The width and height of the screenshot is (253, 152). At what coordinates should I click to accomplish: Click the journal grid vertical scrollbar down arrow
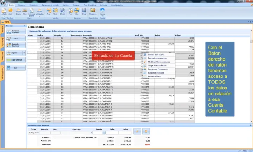(251, 122)
